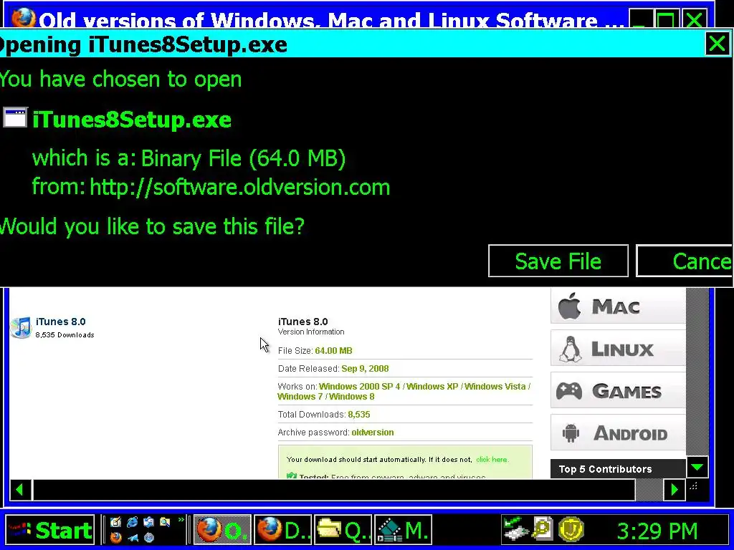Image resolution: width=734 pixels, height=550 pixels.
Task: Click the 3:29 PM system clock
Action: (657, 531)
